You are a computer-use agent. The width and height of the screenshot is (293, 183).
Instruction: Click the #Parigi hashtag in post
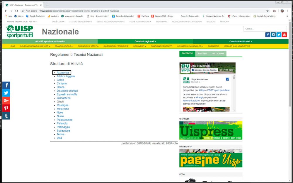pyautogui.click(x=199, y=97)
